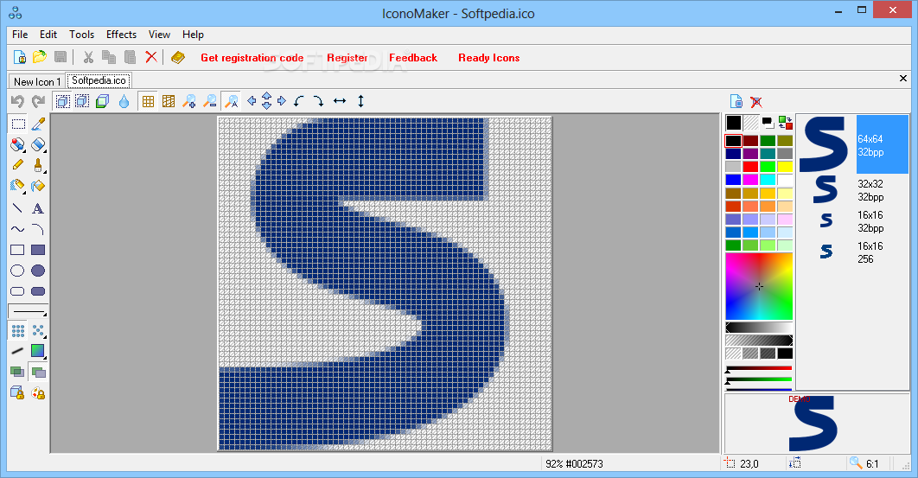Click the Register link

(x=347, y=57)
